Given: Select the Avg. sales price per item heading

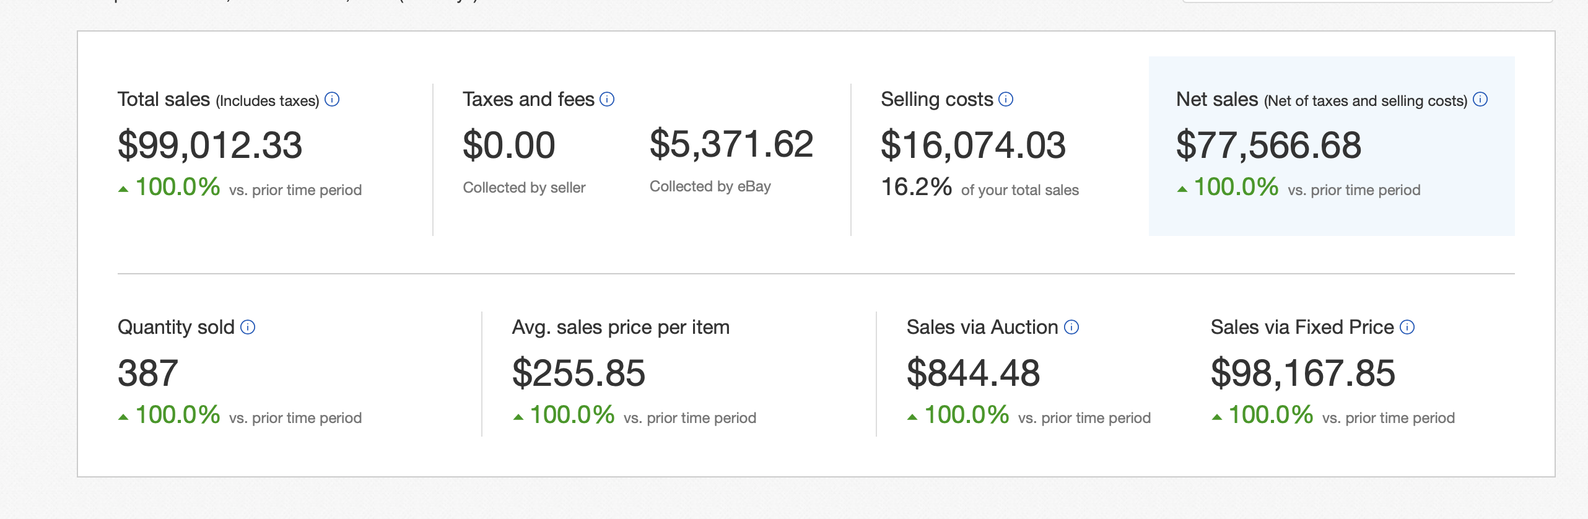Looking at the screenshot, I should (621, 327).
